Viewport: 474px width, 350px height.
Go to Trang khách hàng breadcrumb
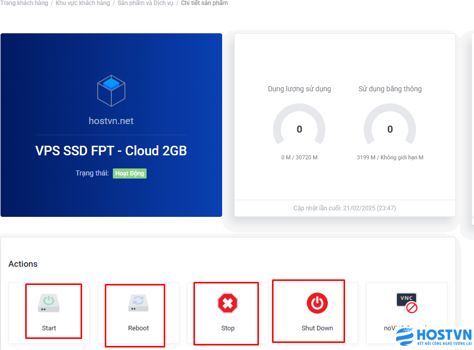click(x=24, y=3)
